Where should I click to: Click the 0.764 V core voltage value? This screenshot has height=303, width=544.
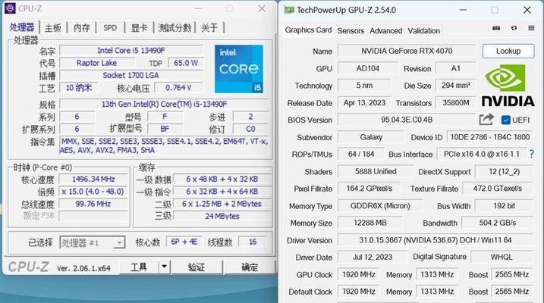point(178,88)
